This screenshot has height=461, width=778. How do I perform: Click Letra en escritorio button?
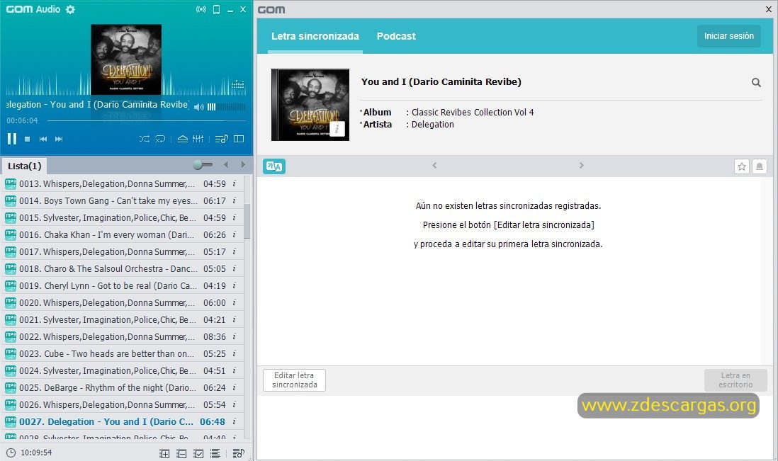[x=735, y=380]
